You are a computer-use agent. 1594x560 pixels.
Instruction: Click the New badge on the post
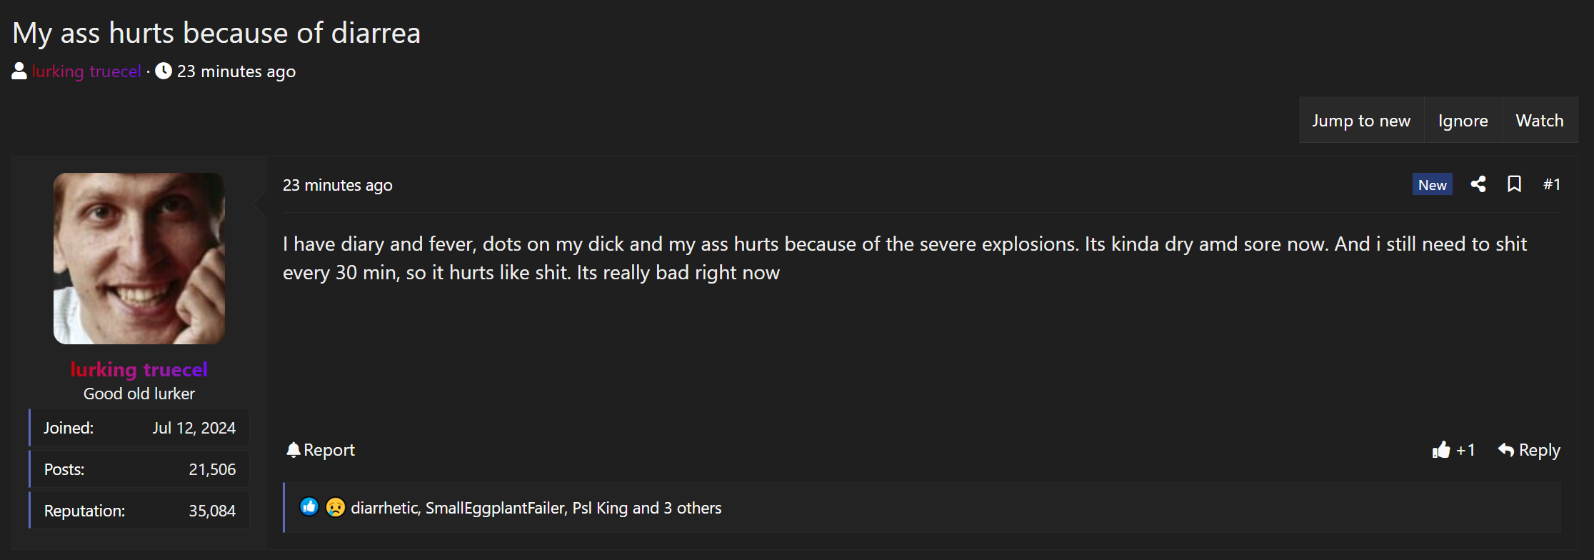1433,184
